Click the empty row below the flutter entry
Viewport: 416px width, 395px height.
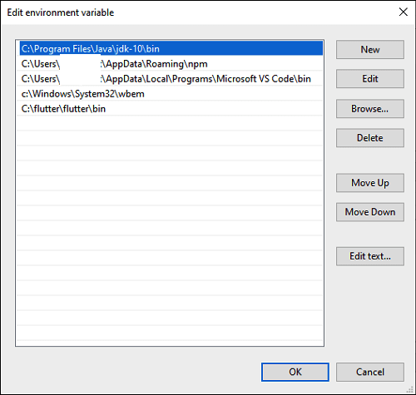[x=171, y=124]
